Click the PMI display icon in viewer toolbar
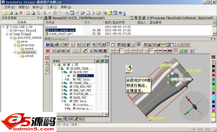This screenshot has height=132, width=217. (x=123, y=45)
